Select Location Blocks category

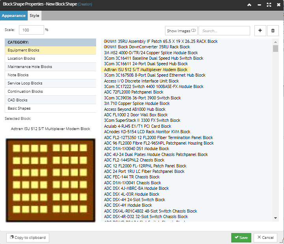[50, 59]
